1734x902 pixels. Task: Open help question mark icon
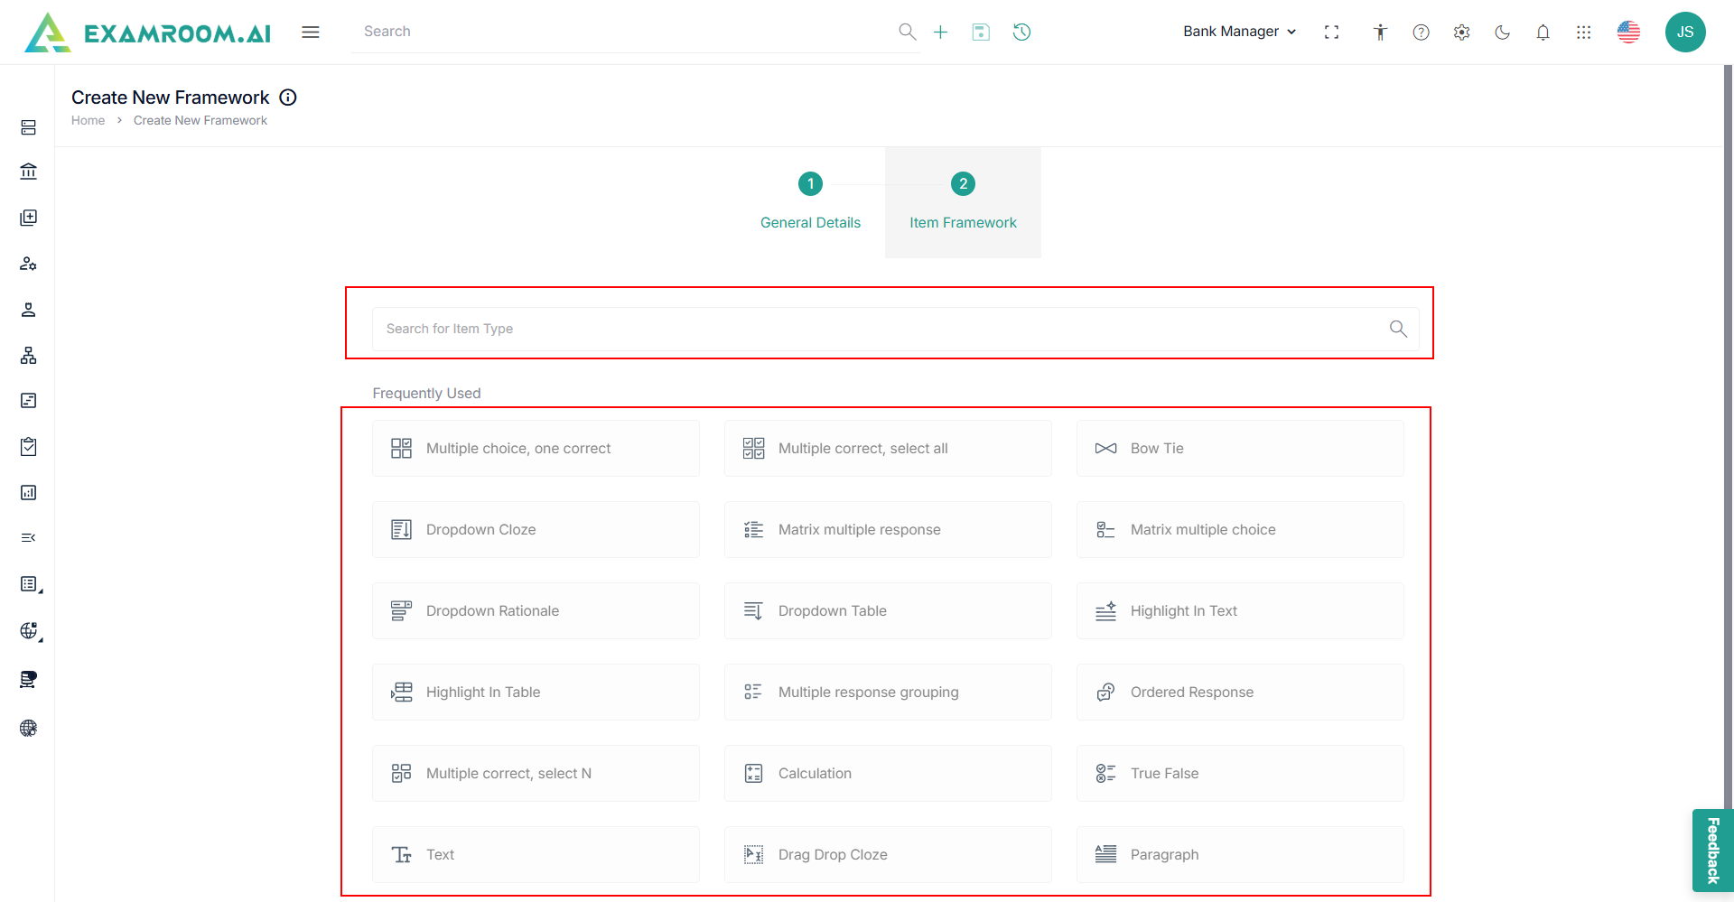click(1421, 33)
